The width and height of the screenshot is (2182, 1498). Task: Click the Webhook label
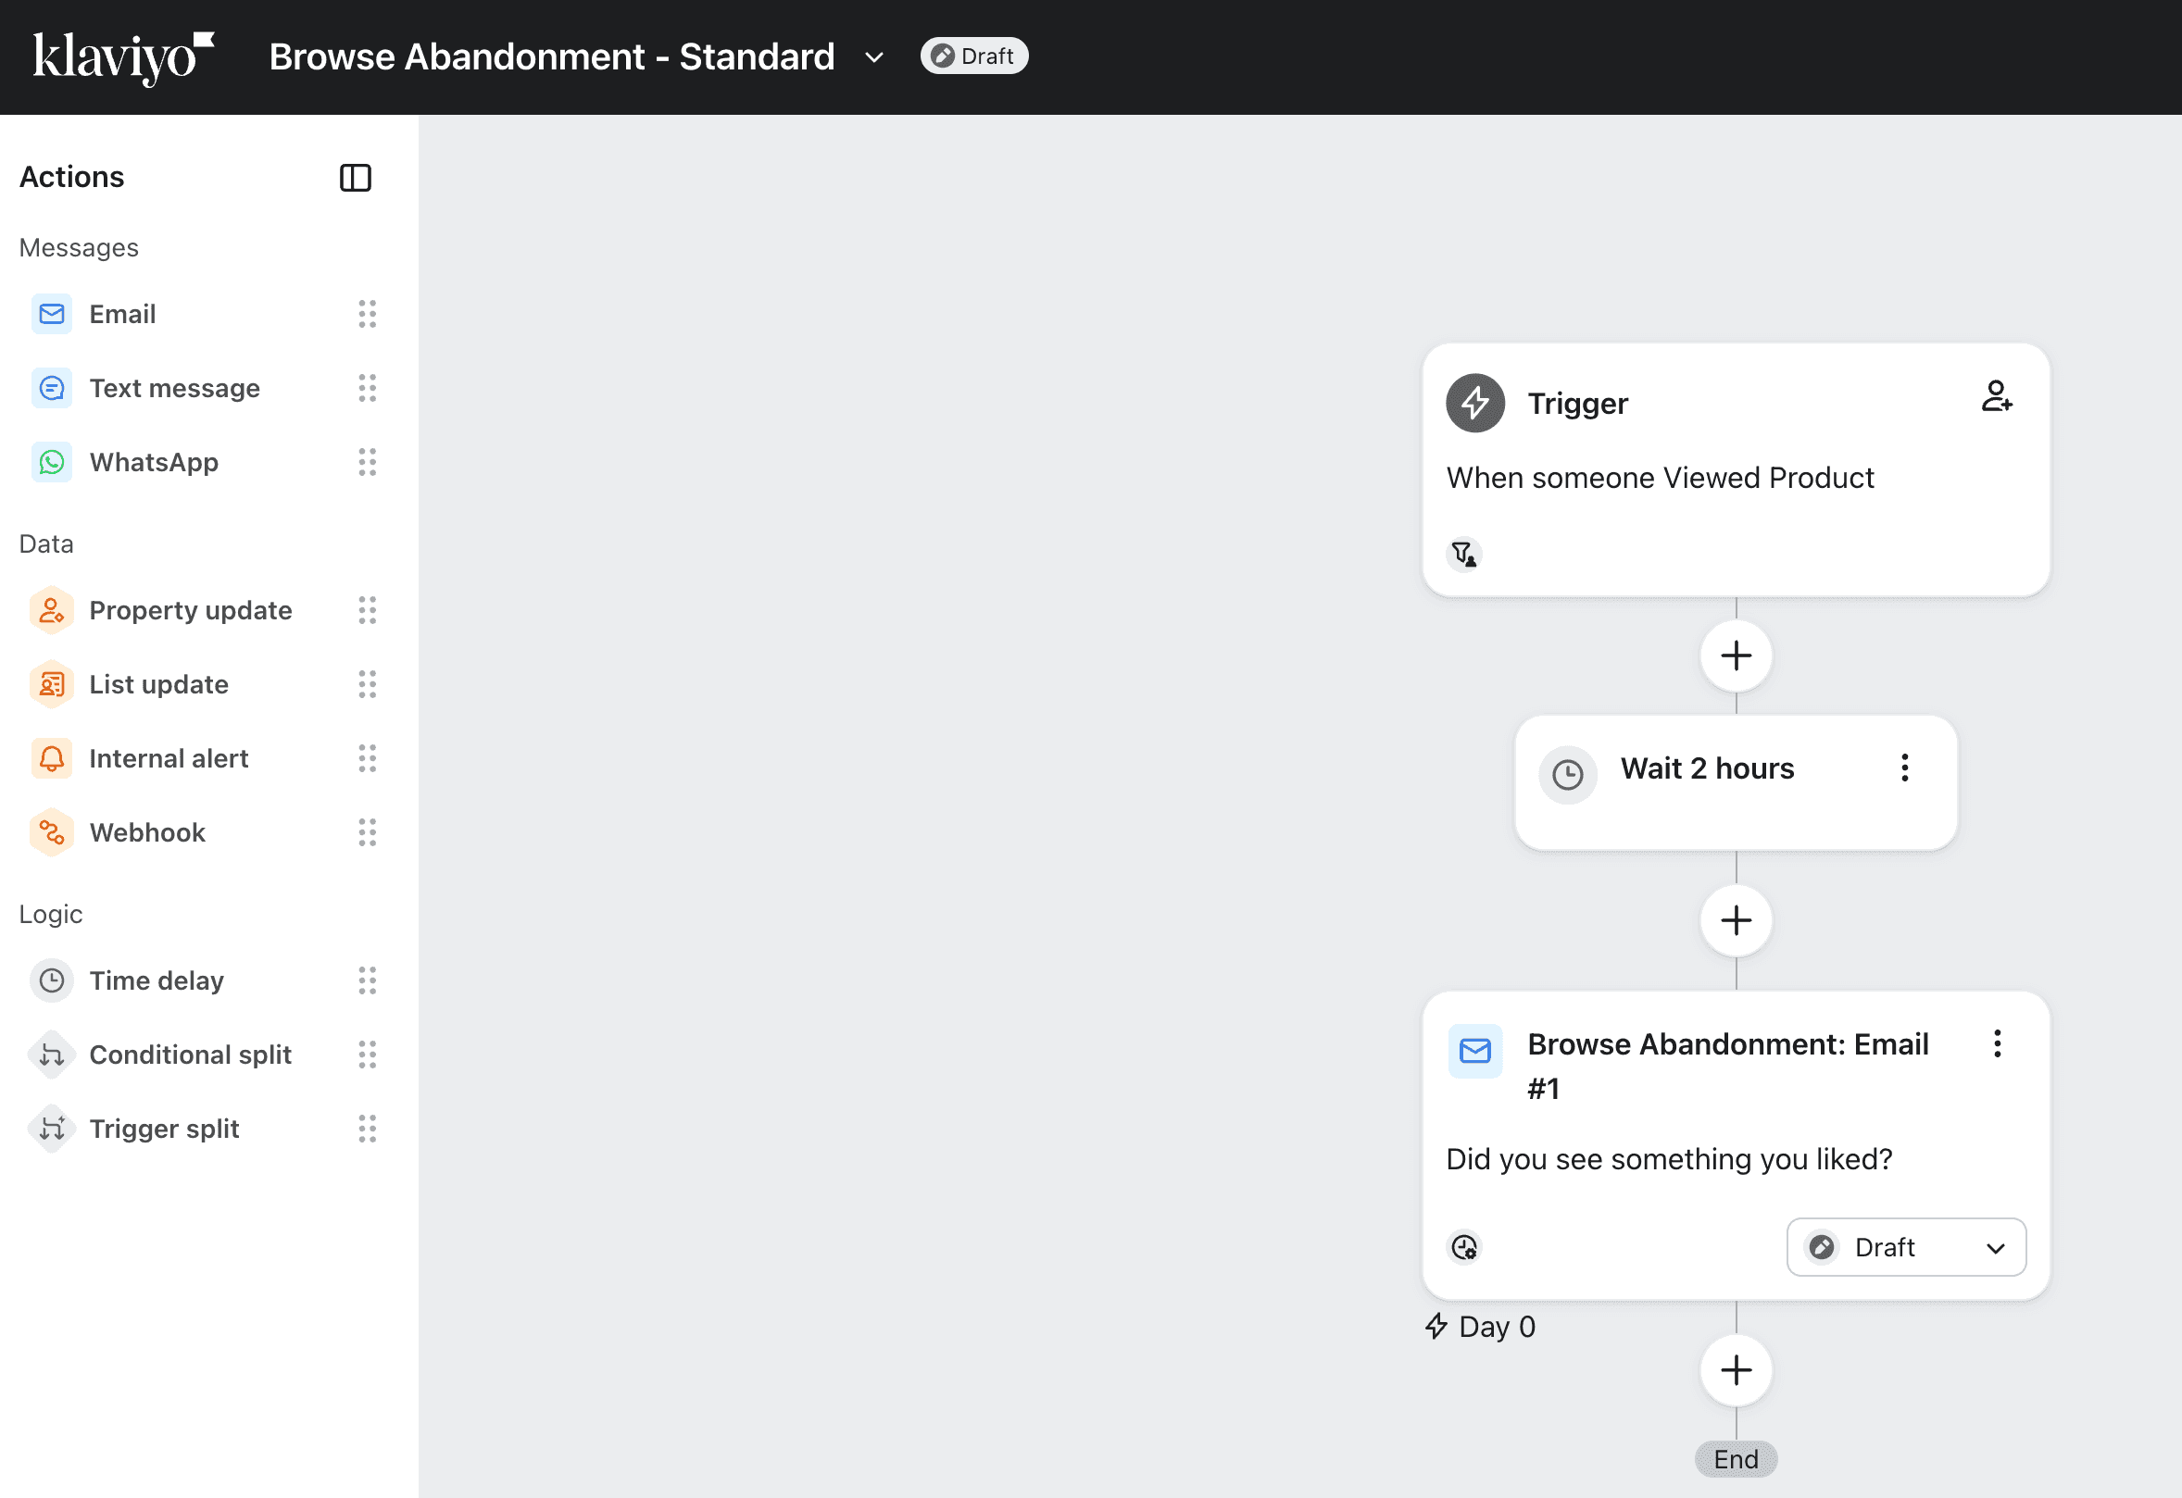147,832
